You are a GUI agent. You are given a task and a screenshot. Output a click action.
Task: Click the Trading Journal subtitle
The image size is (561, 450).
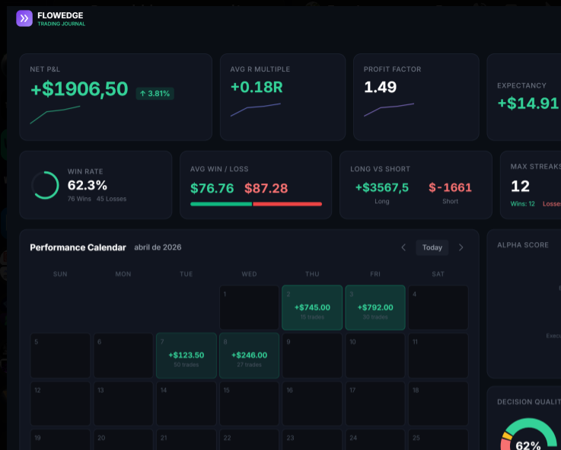point(61,24)
